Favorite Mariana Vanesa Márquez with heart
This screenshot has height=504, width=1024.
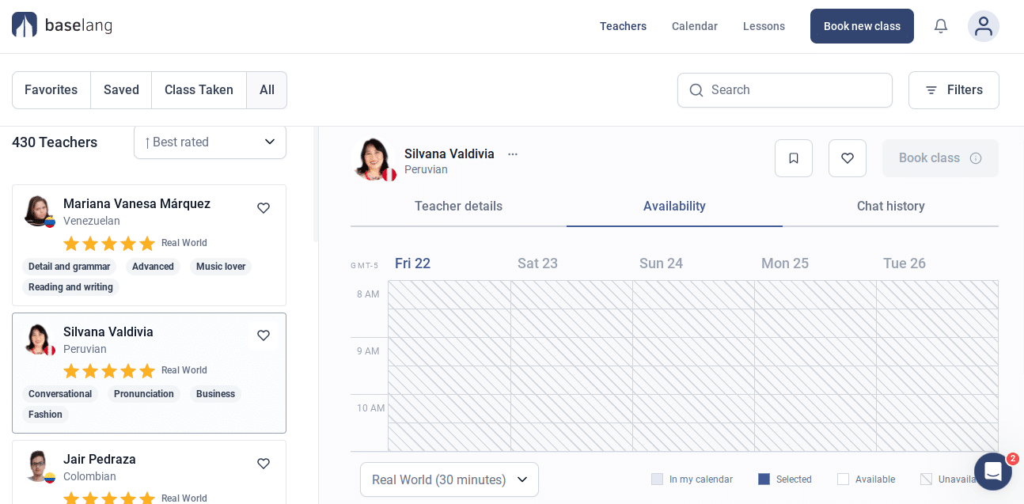(x=264, y=208)
